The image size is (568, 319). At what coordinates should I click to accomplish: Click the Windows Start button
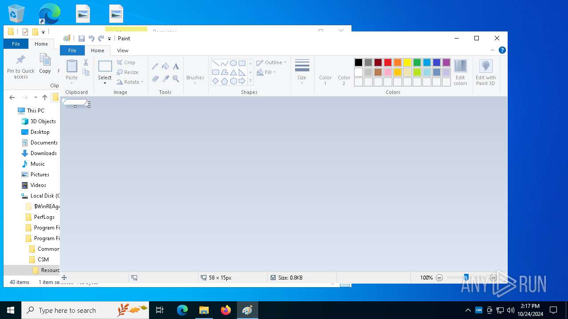click(x=11, y=310)
